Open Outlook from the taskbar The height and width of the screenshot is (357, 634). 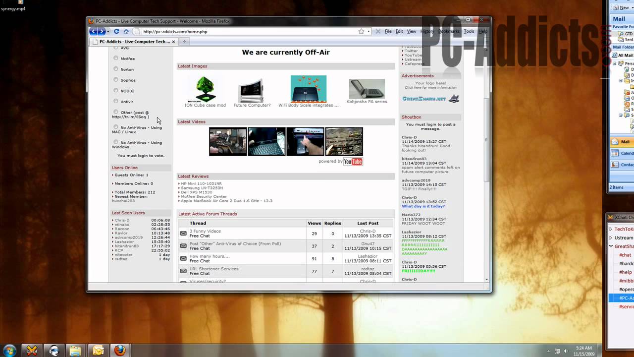[98, 351]
